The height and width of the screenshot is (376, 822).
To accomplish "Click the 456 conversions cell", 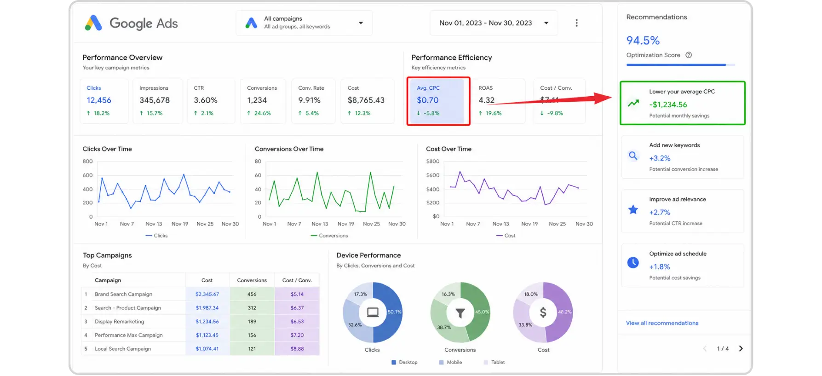I will 252,294.
